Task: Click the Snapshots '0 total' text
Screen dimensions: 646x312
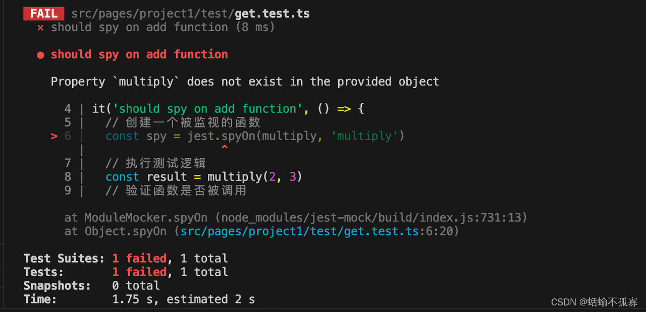Action: (x=136, y=286)
